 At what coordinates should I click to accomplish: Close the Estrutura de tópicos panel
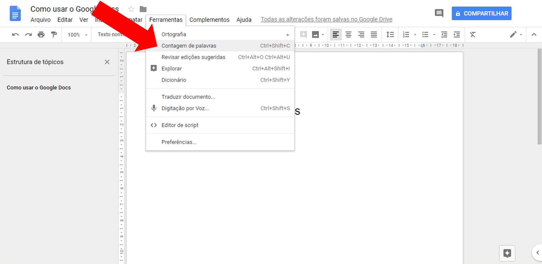point(107,62)
